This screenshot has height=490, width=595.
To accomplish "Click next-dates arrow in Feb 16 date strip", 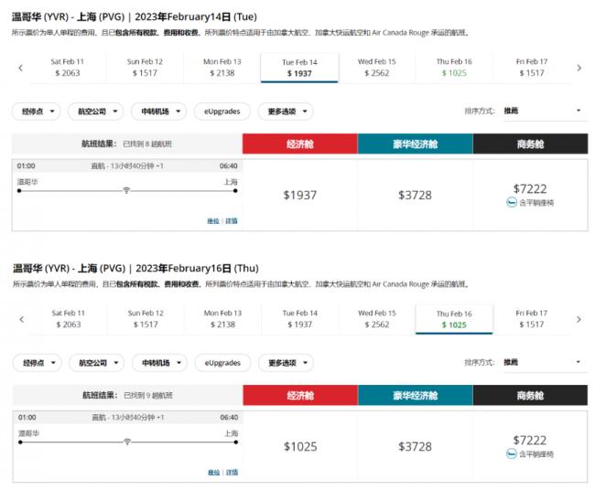I will 579,319.
